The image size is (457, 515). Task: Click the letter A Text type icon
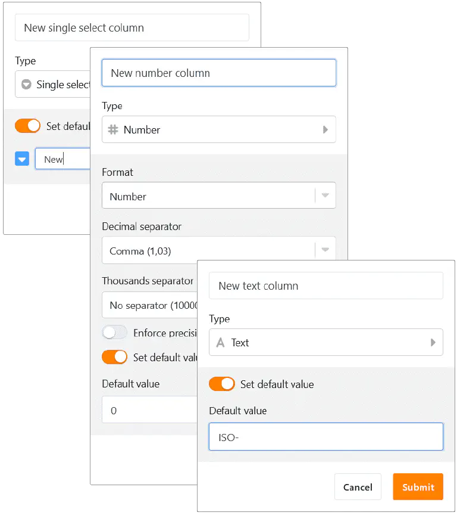click(x=221, y=343)
